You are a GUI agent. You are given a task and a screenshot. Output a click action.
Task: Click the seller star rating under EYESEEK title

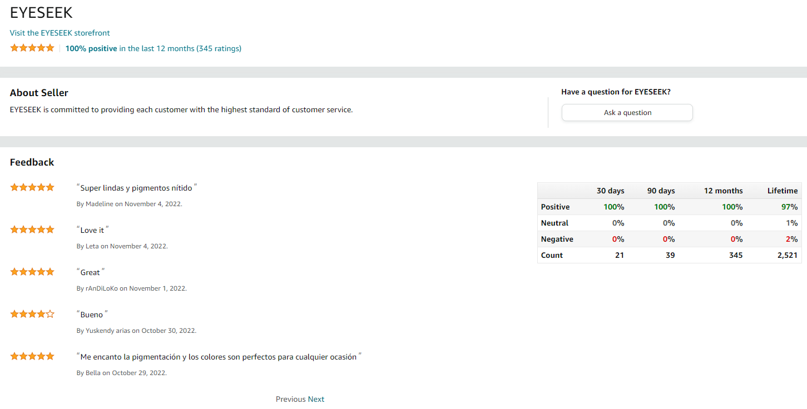pos(32,48)
